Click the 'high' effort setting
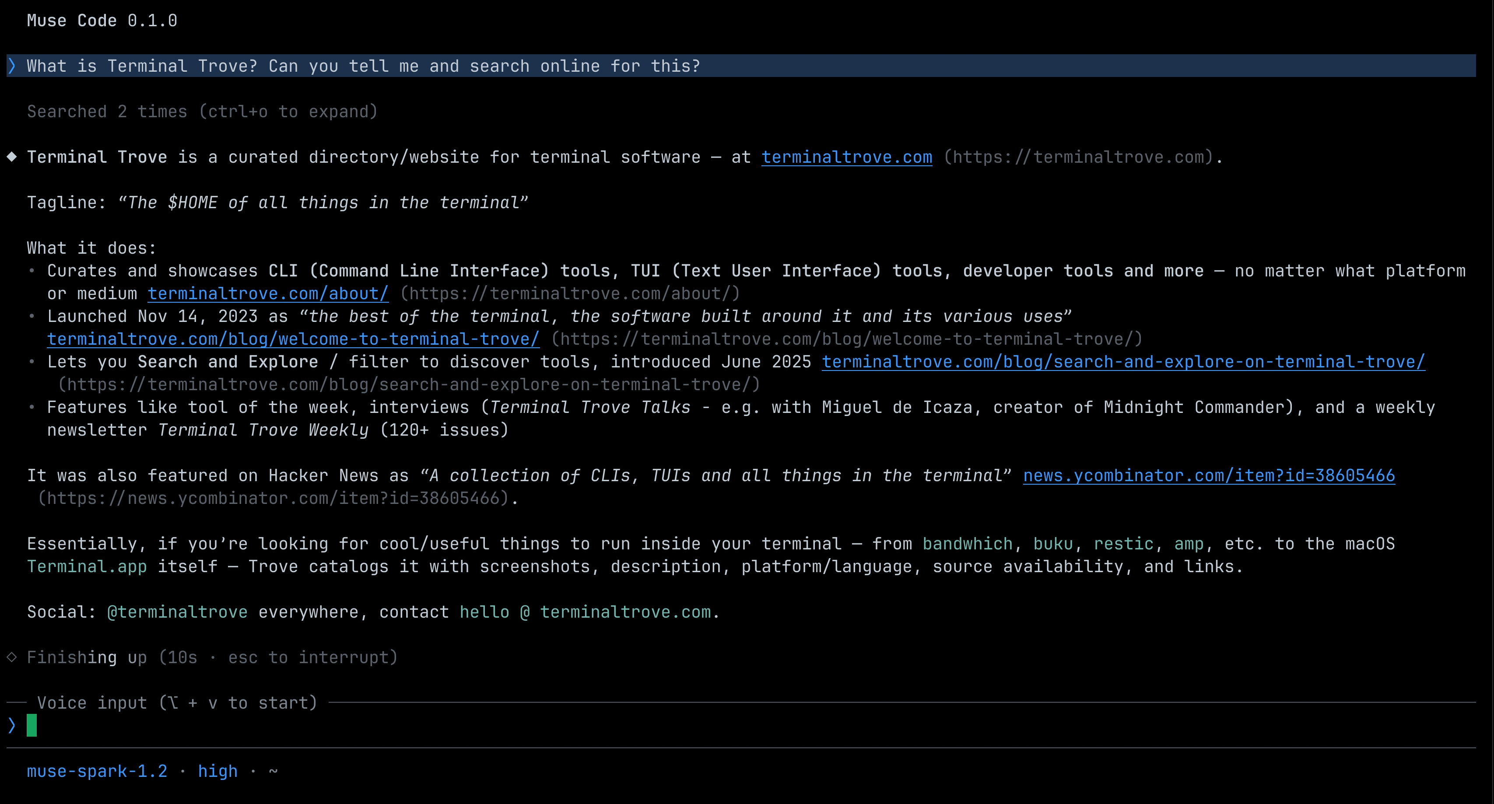Viewport: 1494px width, 804px height. [x=217, y=772]
